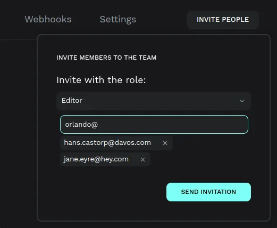
Task: Click empty space between Settings and Invite People
Action: (161, 20)
